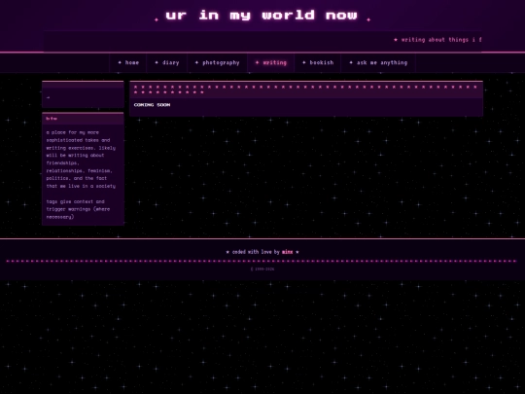Click the 'a place for my more' sidebar paragraph
This screenshot has height=394, width=525.
[x=81, y=160]
